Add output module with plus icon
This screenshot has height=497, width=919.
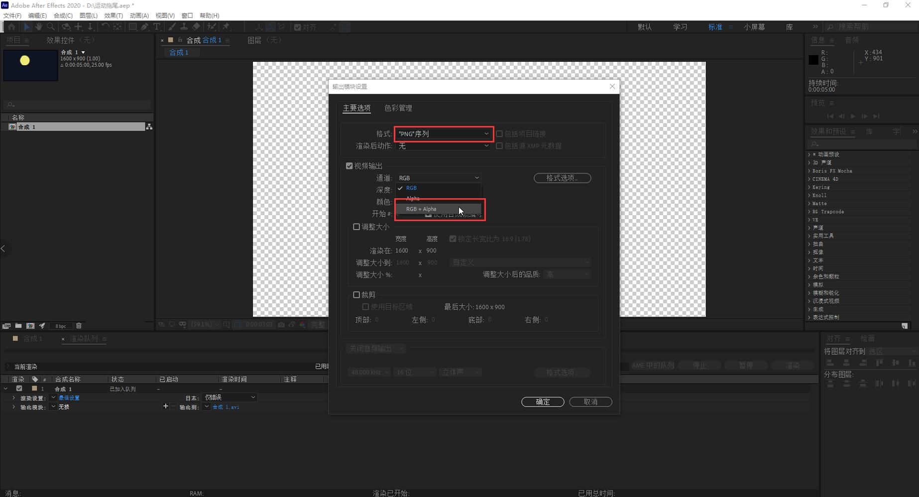[165, 406]
